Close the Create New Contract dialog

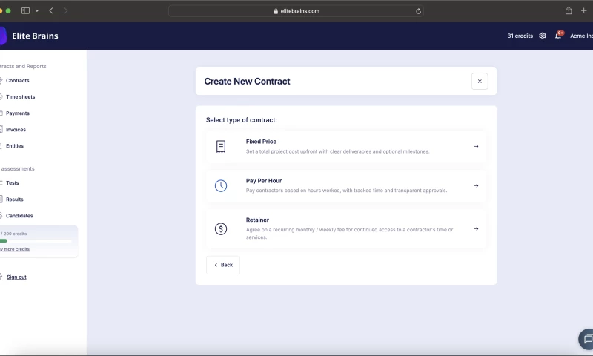click(480, 82)
